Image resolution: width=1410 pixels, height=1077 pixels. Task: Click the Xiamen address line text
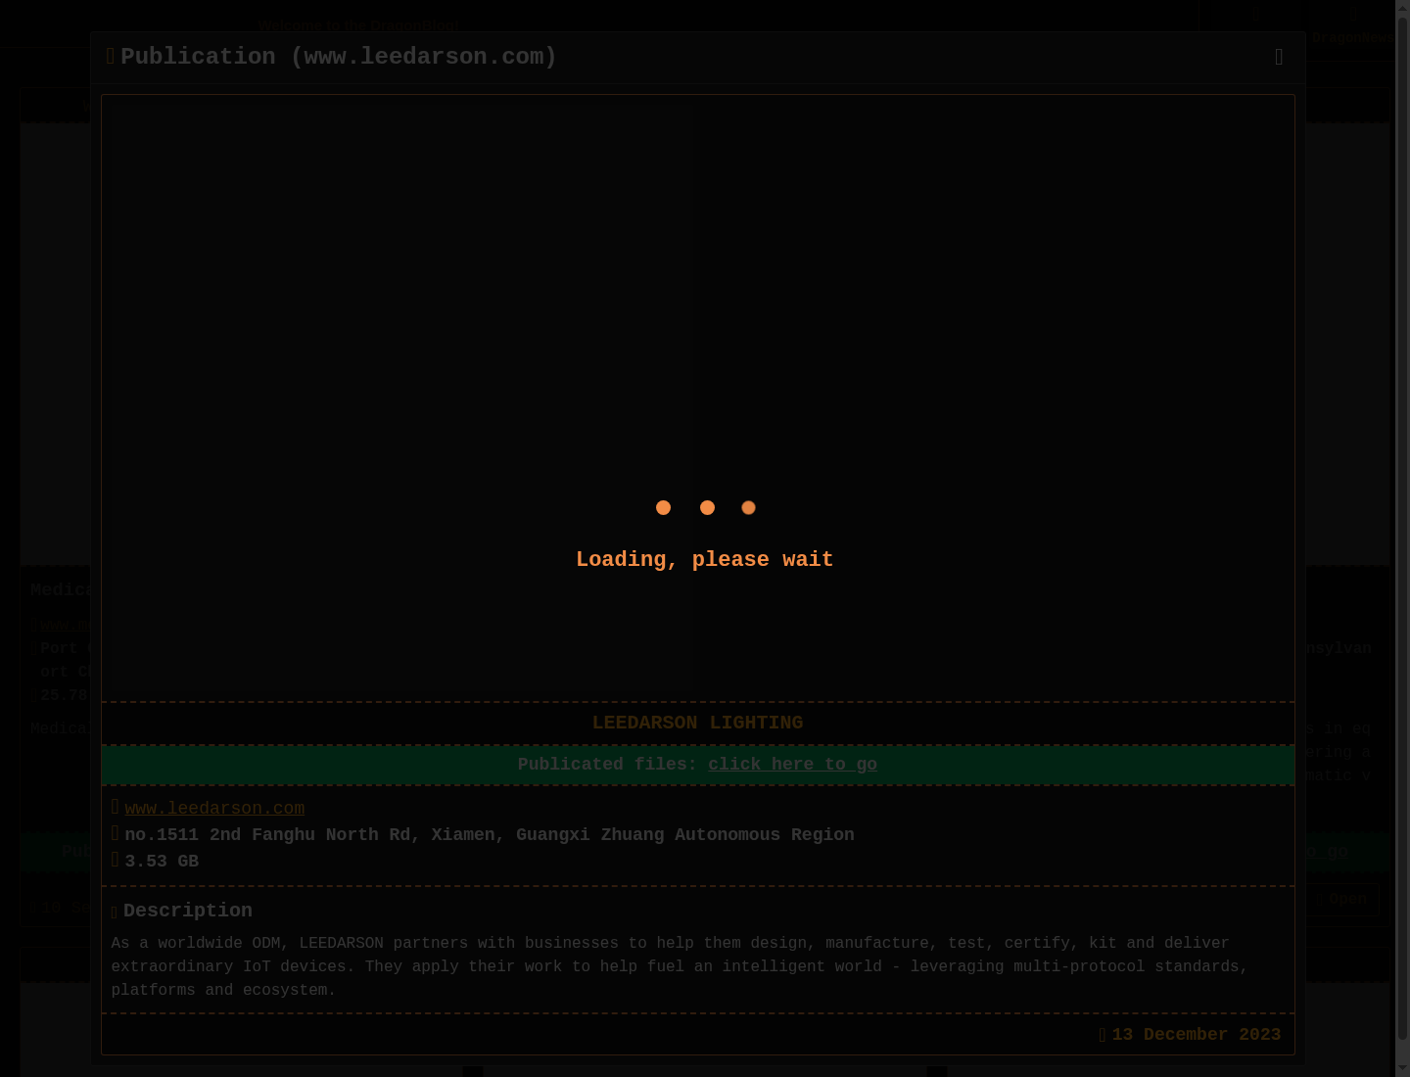tap(490, 835)
